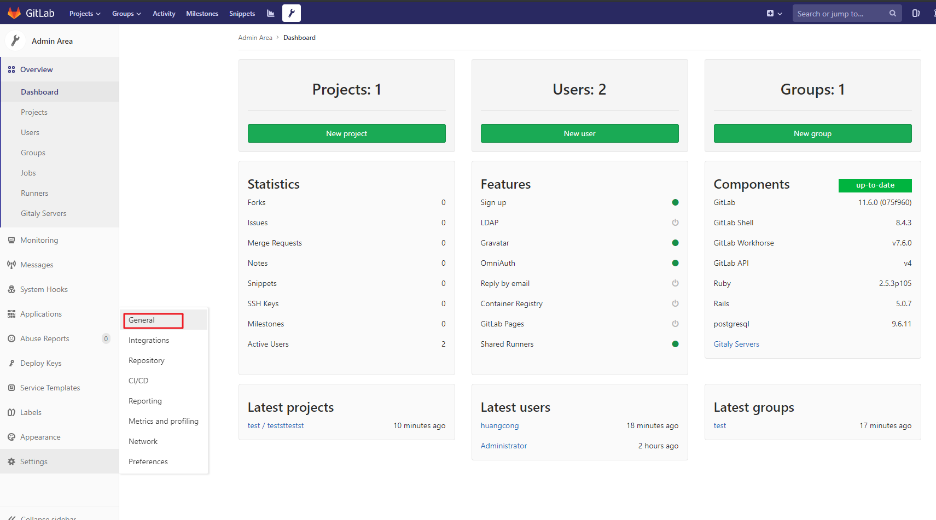This screenshot has height=520, width=936.
Task: Click the Container Registry disabled power icon
Action: tap(675, 303)
